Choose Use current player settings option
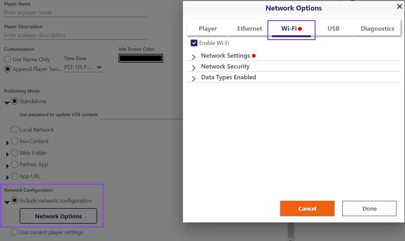The image size is (405, 241). 14,232
